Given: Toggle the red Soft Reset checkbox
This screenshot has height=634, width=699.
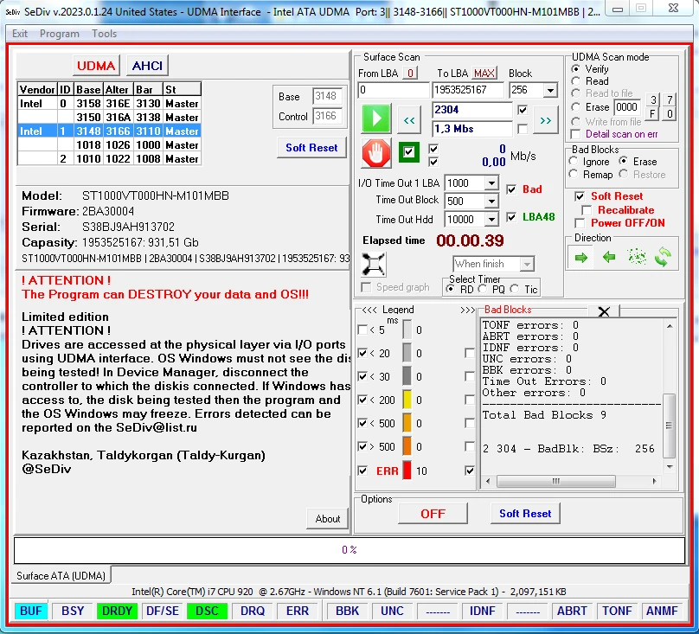Looking at the screenshot, I should pos(580,196).
